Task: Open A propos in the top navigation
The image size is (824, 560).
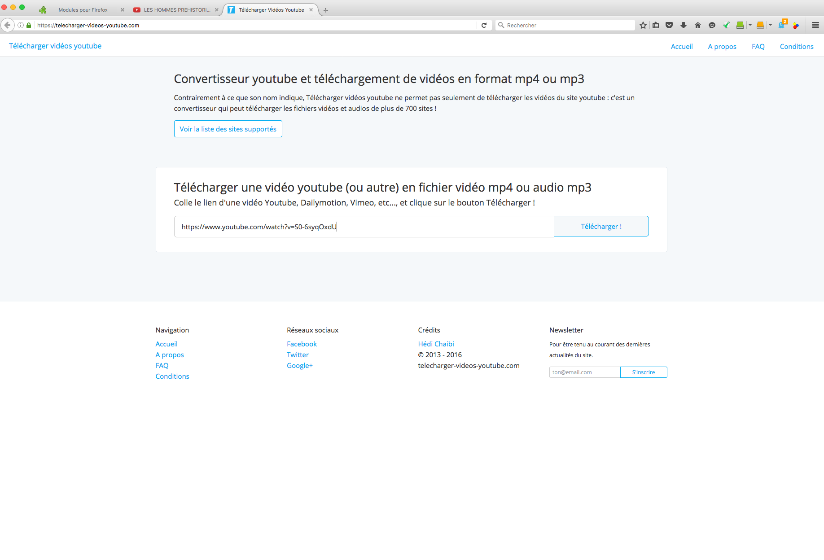Action: pos(722,47)
